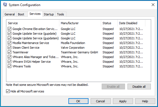Uncheck Google Chrome Elevation Service checkbox
This screenshot has height=107, width=158.
click(9, 29)
